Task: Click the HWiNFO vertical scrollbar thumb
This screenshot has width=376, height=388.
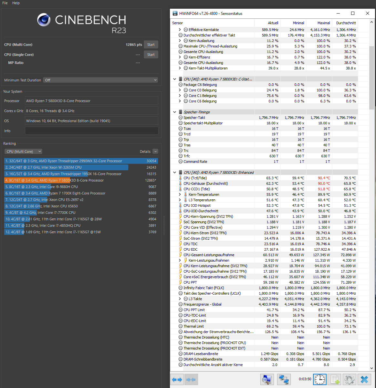Action: pos(371,78)
